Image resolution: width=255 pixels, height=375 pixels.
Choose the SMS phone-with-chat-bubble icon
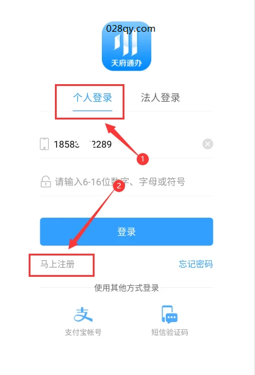pos(170,314)
